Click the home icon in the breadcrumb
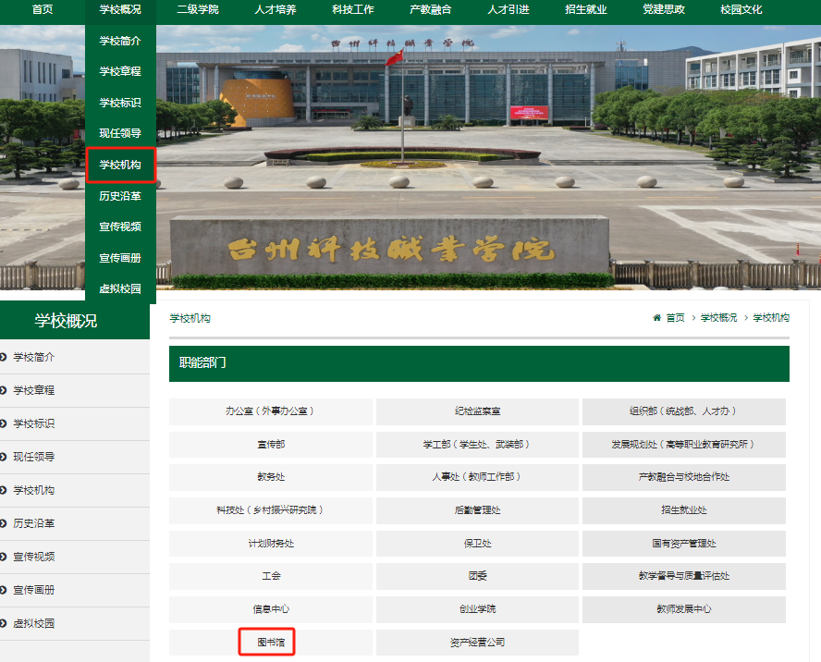This screenshot has height=662, width=821. [x=656, y=317]
